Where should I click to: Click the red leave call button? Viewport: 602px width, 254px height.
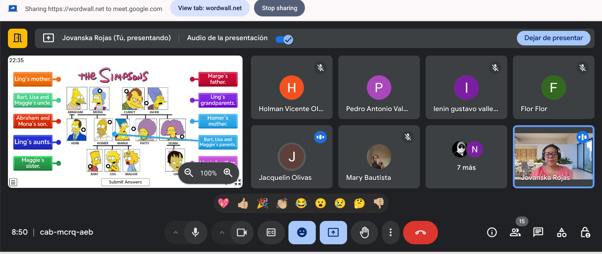(x=420, y=232)
